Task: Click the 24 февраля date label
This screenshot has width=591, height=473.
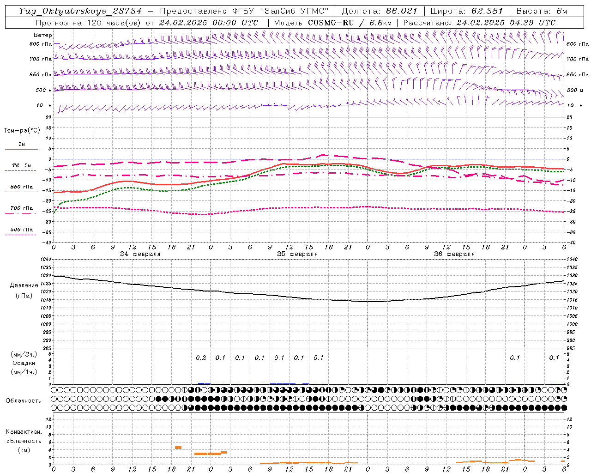Action: (140, 254)
